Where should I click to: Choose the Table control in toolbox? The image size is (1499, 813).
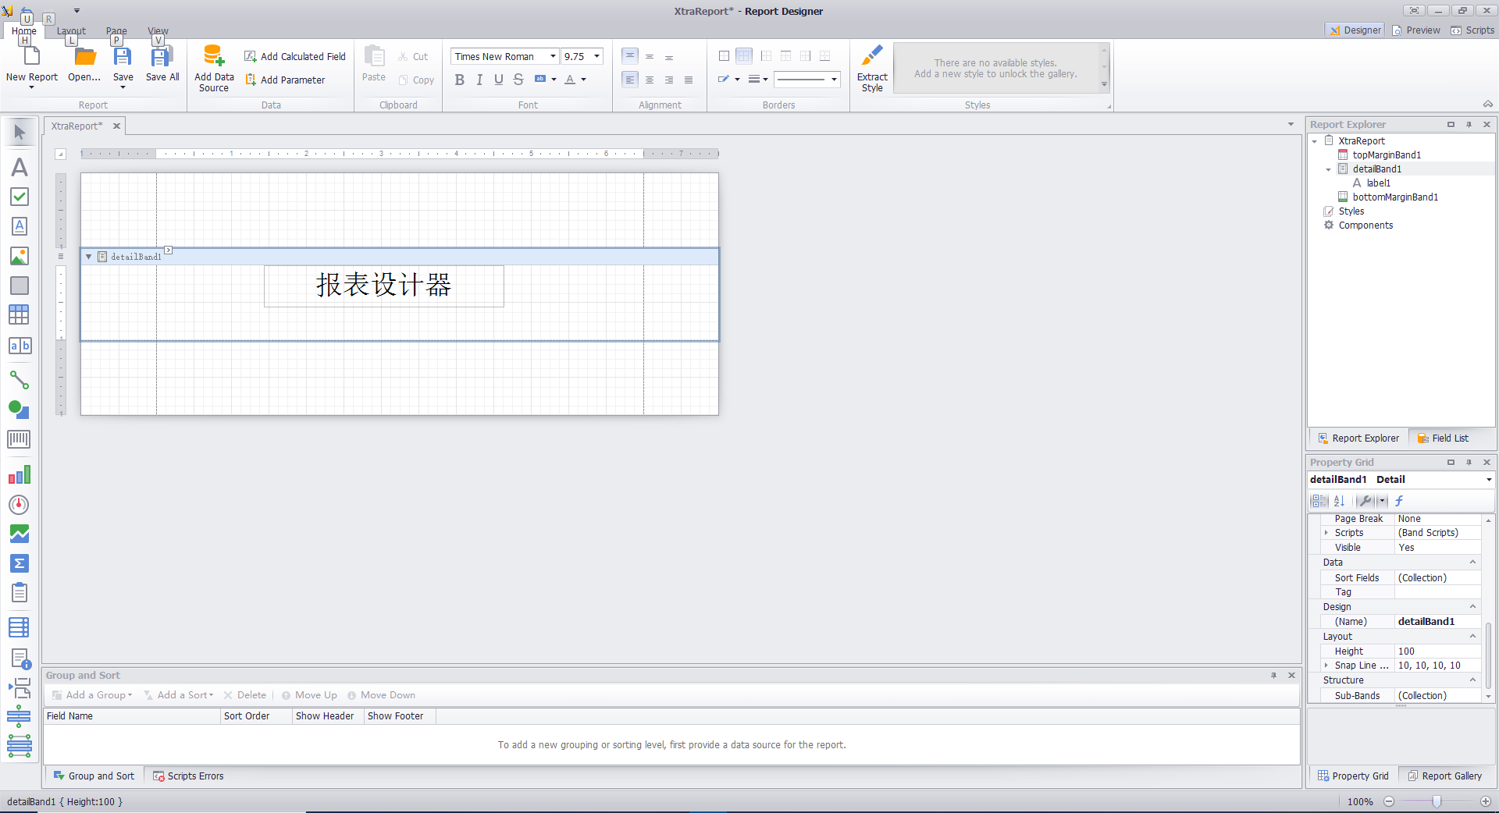pyautogui.click(x=19, y=314)
